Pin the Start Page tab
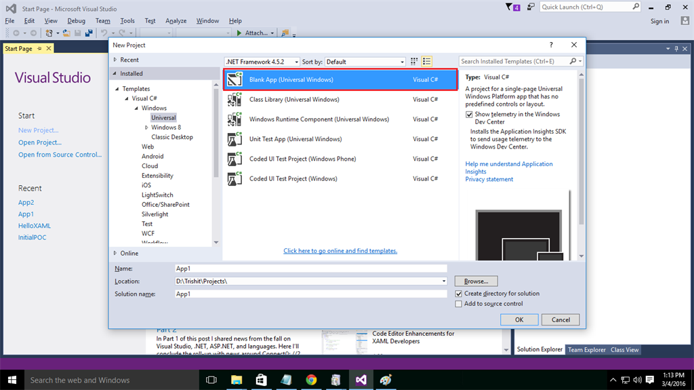This screenshot has width=694, height=390. click(x=39, y=48)
